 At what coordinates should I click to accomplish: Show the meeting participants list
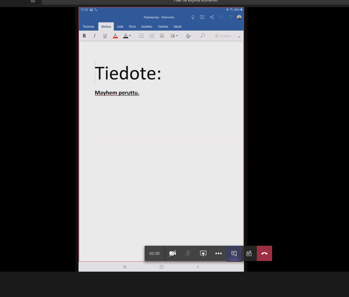[249, 253]
